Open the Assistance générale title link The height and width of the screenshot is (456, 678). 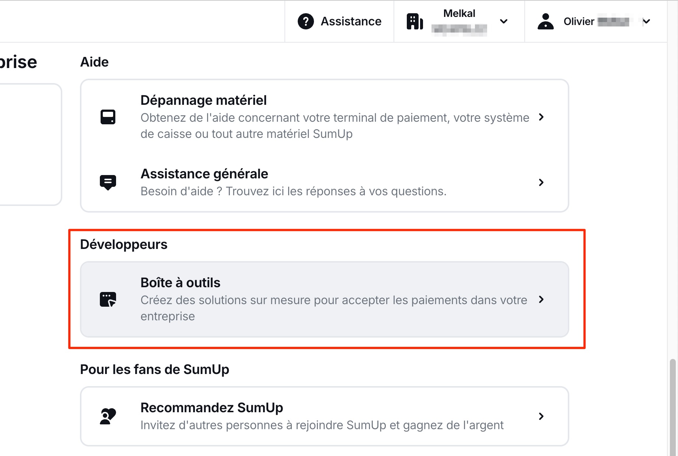204,174
